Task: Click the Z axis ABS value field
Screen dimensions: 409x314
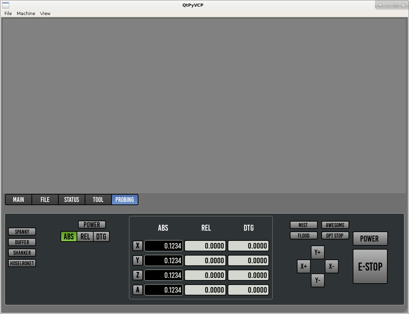Action: (x=164, y=275)
